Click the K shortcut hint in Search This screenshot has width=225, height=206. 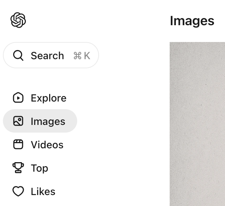click(x=87, y=56)
